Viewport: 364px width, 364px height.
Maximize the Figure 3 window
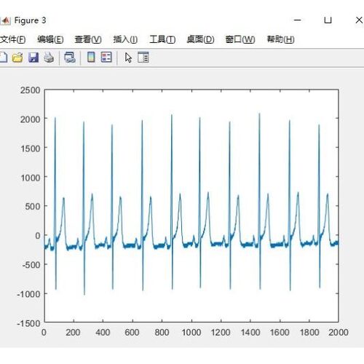pyautogui.click(x=328, y=20)
